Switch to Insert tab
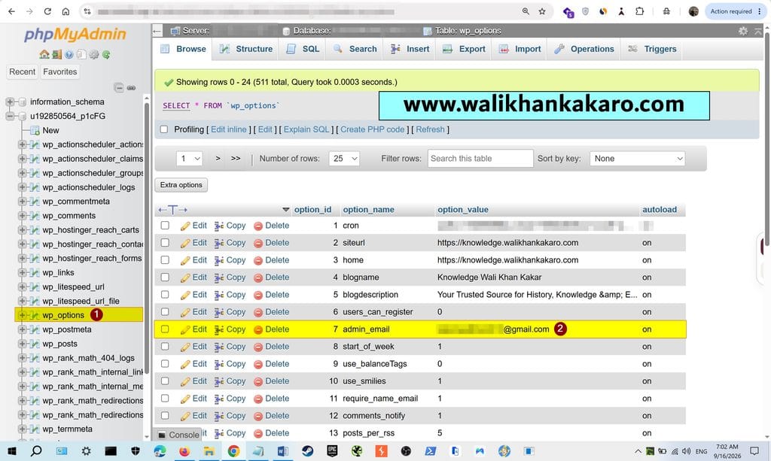Viewport: 771px width, 461px height. [410, 49]
